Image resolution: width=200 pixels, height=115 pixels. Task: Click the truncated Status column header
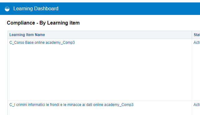197,35
